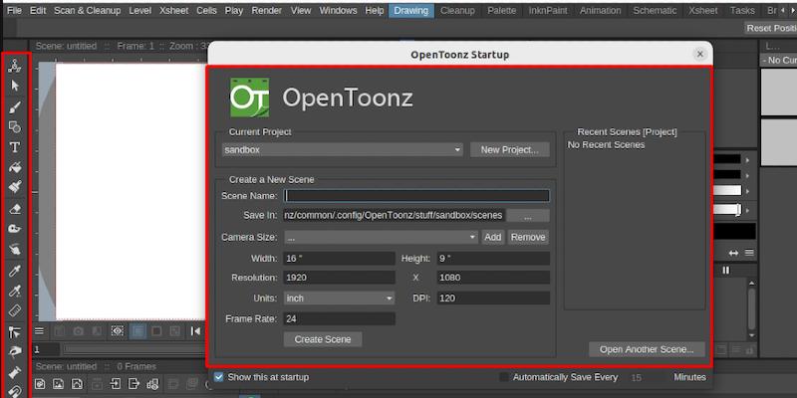This screenshot has width=797, height=398.
Task: Click arrow beside fourth style slider
Action: click(x=748, y=210)
